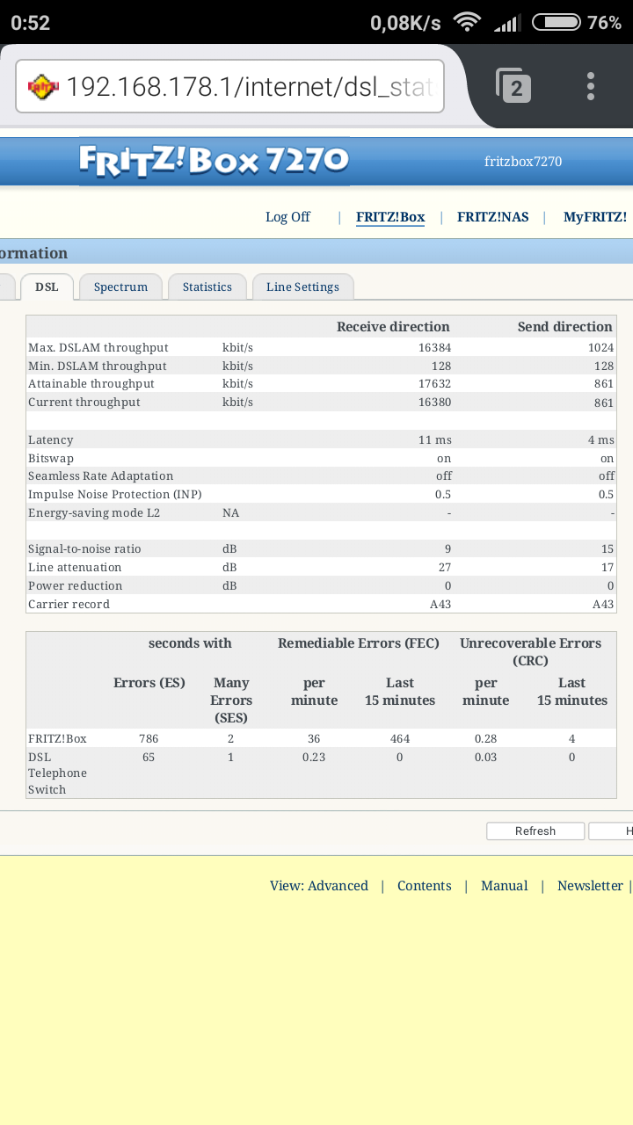The image size is (633, 1125).
Task: Open the browser tab switcher showing 2
Action: (514, 86)
